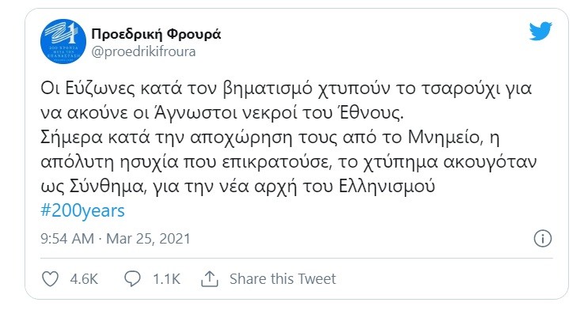
Task: Click the 4.6K likes count
Action: point(84,278)
